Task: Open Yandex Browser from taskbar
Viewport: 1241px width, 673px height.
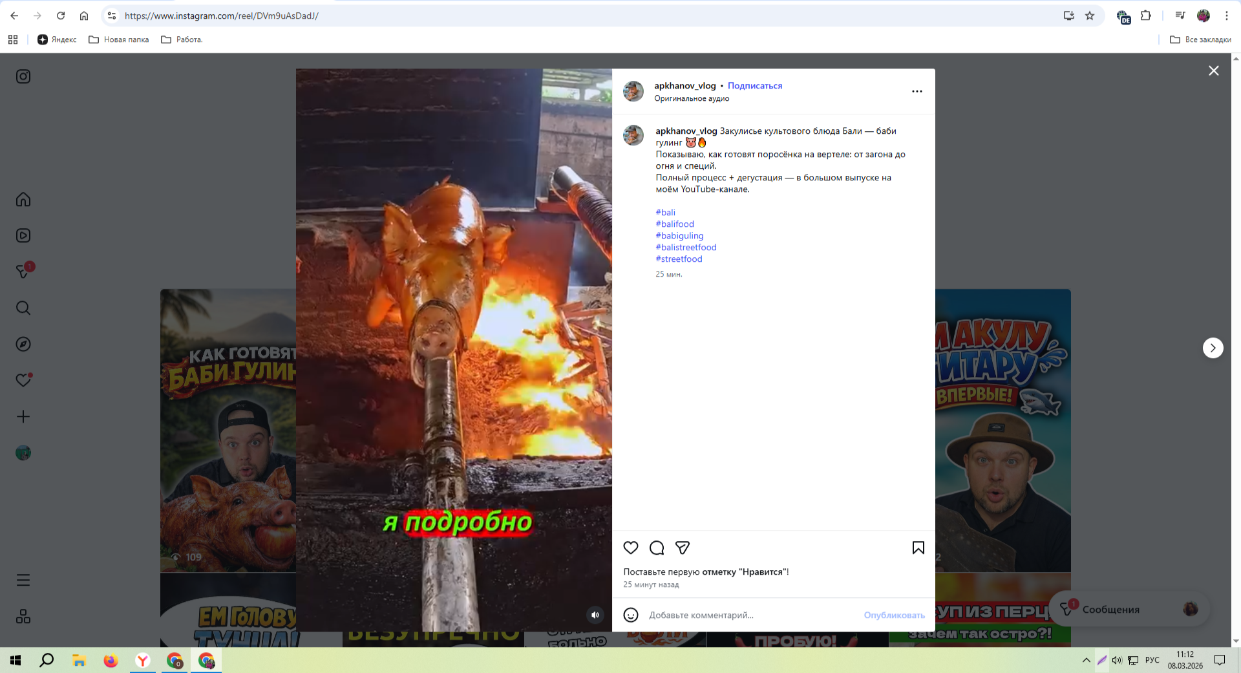Action: click(143, 660)
